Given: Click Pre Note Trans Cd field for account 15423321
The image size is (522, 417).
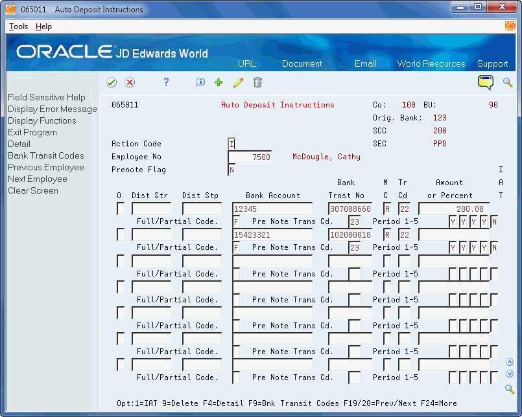Looking at the screenshot, I should 354,247.
